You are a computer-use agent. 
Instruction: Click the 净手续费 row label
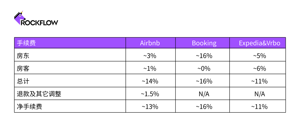click(30, 107)
